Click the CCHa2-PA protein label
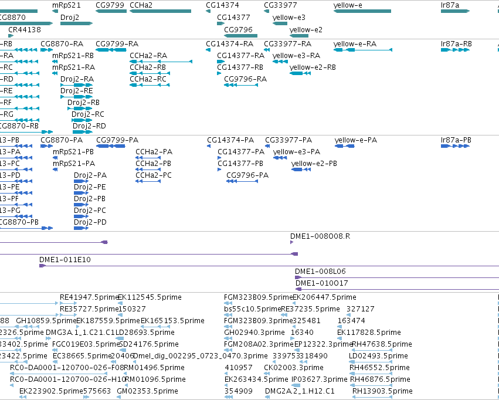499x400 pixels. coord(154,151)
